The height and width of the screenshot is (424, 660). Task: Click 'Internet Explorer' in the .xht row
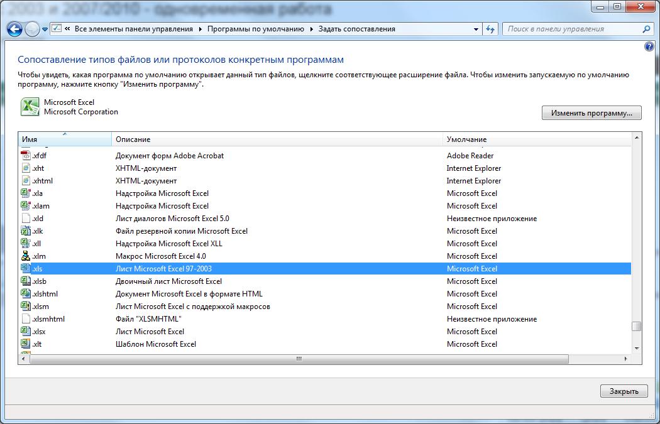click(x=474, y=168)
